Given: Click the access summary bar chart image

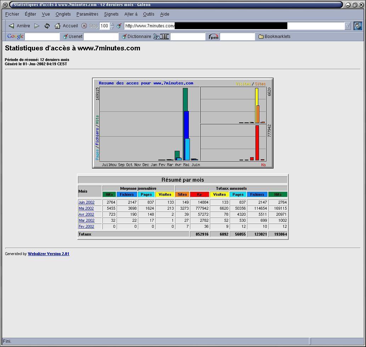Looking at the screenshot, I should tap(183, 123).
